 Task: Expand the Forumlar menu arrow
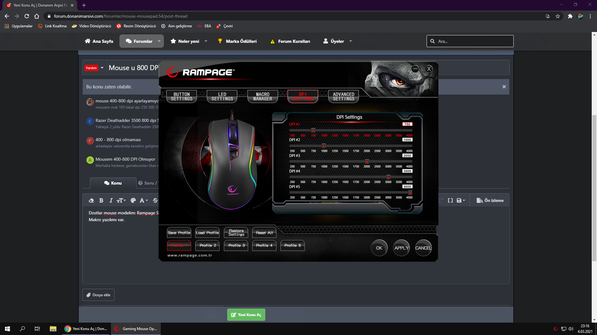tap(159, 41)
